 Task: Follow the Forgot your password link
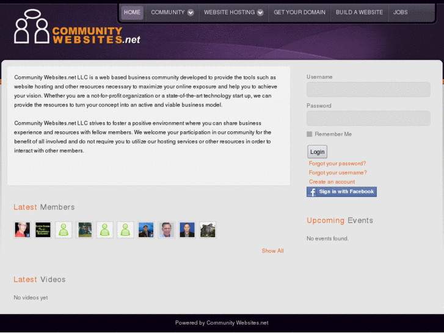click(337, 164)
